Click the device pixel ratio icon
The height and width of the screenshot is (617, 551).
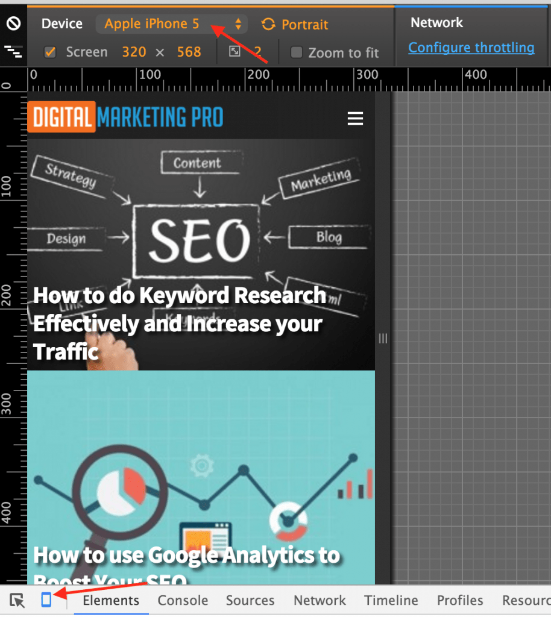click(235, 52)
